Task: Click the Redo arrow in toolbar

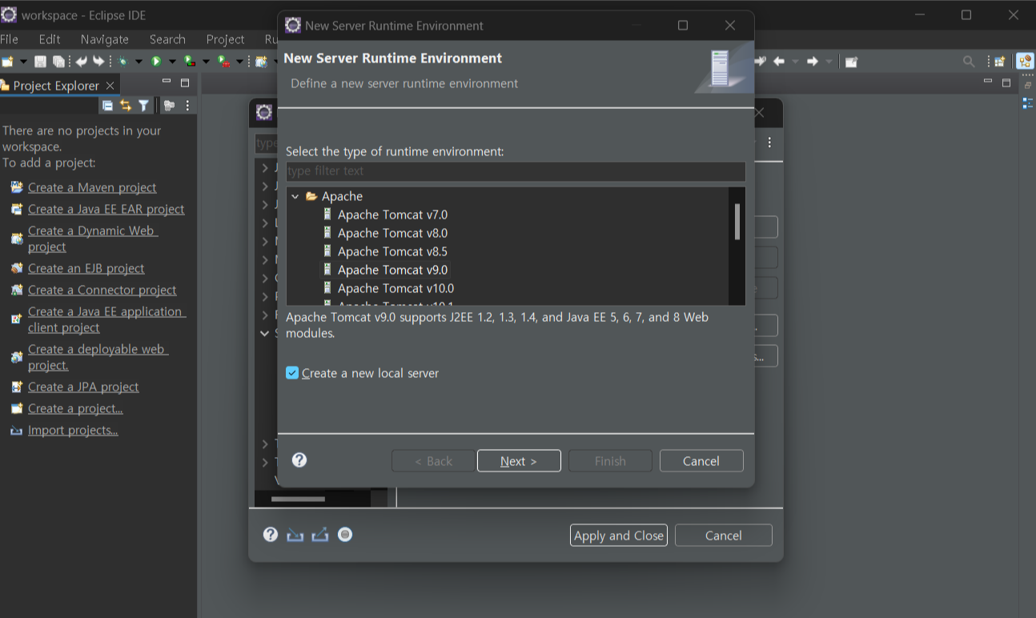Action: (98, 62)
